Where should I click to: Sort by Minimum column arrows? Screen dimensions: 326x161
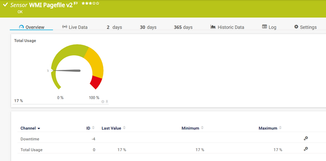(x=202, y=128)
